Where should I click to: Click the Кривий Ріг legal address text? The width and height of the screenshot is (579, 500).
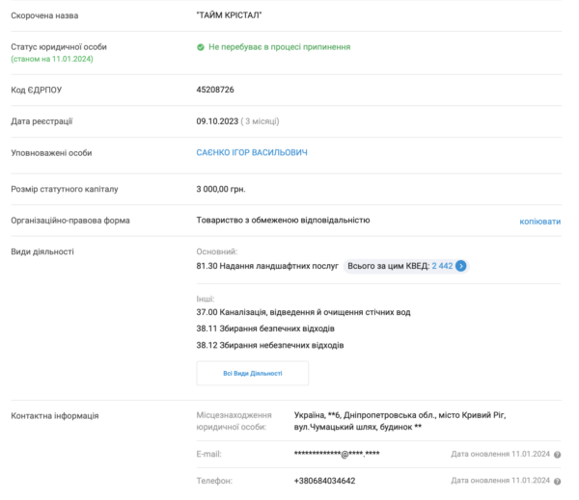point(399,420)
